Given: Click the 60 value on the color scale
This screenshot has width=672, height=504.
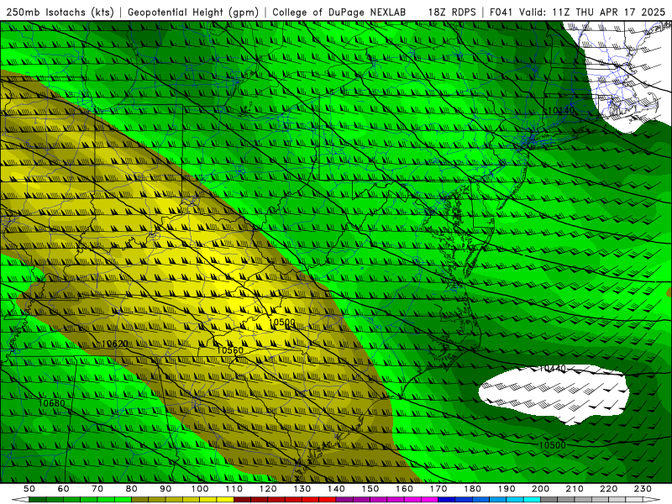Looking at the screenshot, I should (64, 489).
